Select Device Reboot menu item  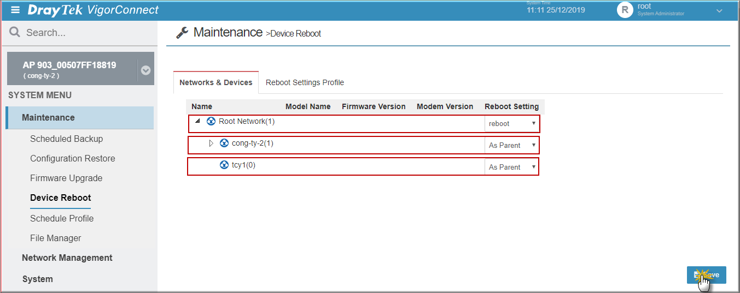pyautogui.click(x=61, y=198)
